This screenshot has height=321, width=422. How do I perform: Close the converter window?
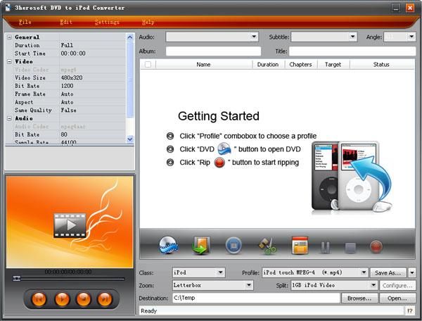pos(410,8)
